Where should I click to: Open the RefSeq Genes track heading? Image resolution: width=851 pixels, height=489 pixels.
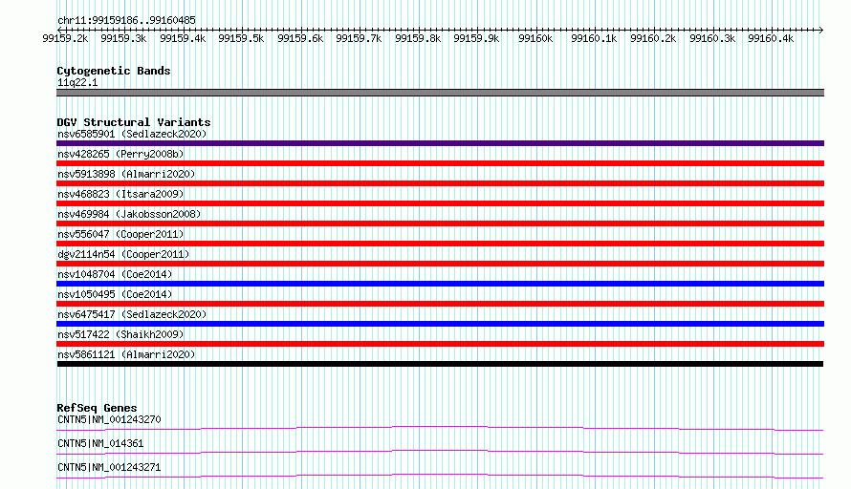[97, 408]
